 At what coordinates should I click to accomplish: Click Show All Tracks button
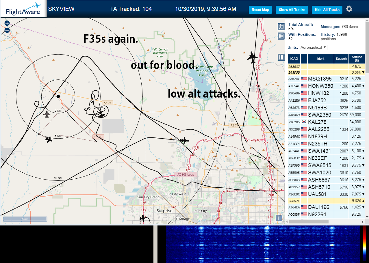pos(292,10)
